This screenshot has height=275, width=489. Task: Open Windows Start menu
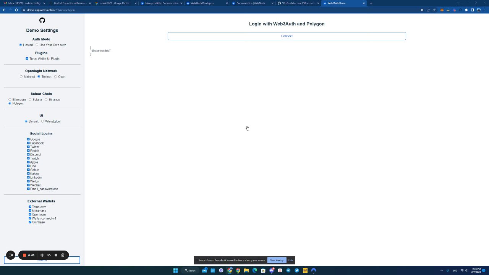(x=176, y=270)
